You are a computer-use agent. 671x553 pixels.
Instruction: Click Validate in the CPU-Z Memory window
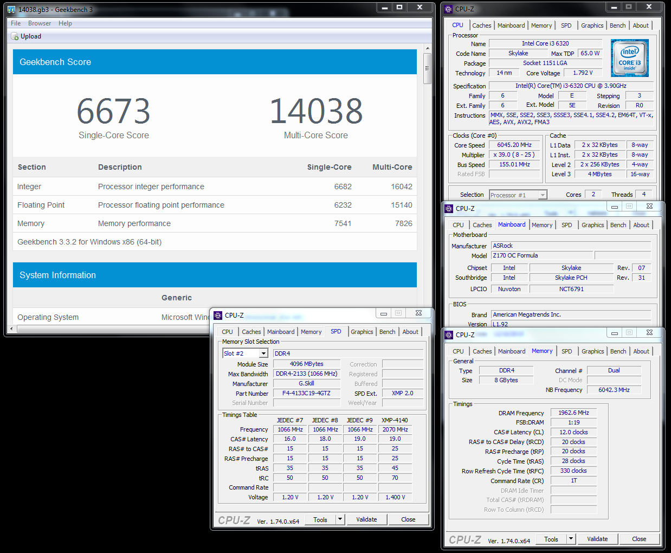pos(597,539)
